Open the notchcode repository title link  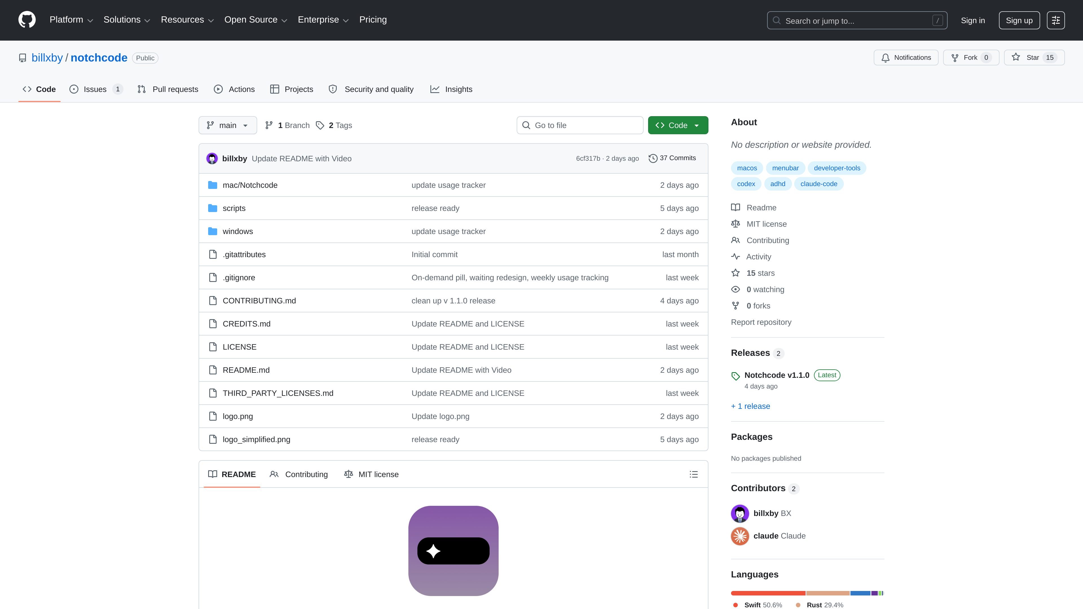pos(99,58)
